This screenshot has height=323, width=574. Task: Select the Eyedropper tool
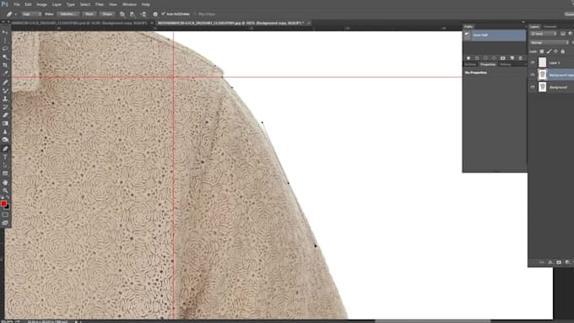coord(5,73)
